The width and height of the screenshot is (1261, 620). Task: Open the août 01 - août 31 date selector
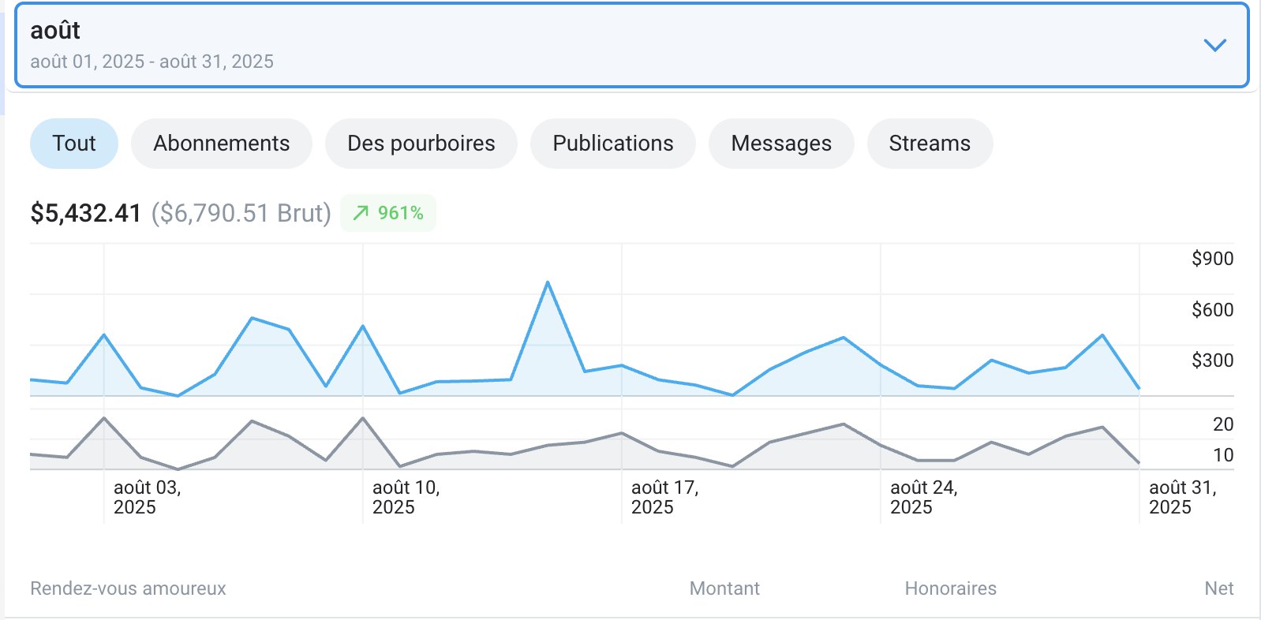pyautogui.click(x=152, y=62)
